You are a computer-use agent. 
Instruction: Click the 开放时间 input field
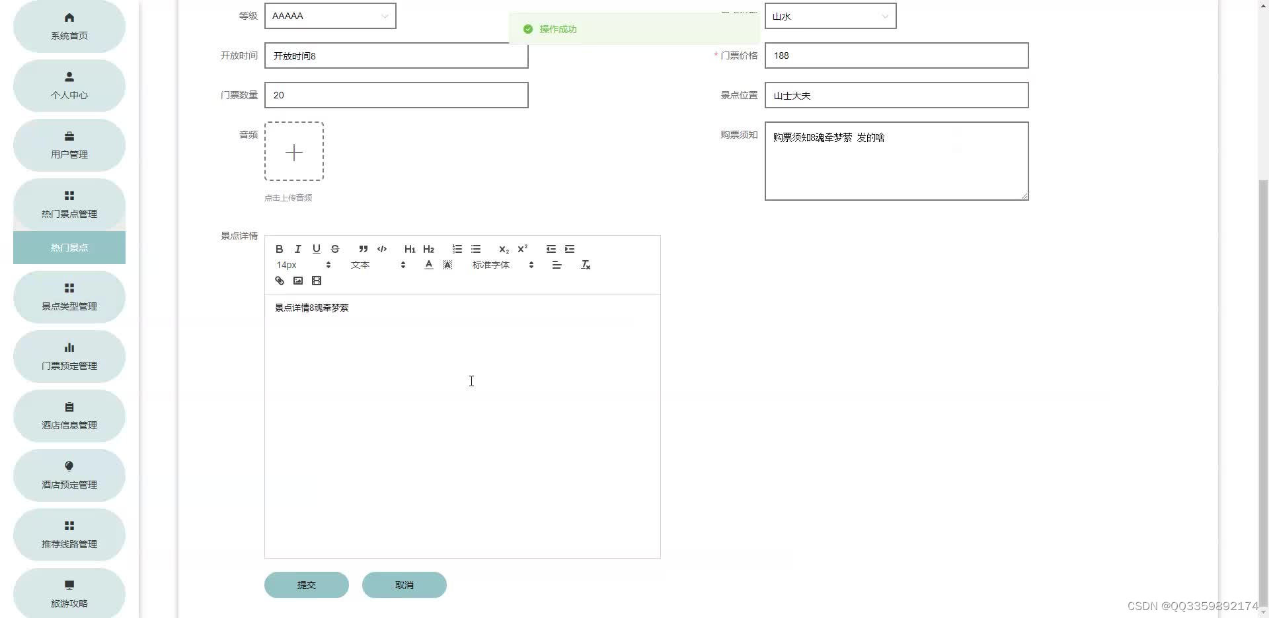[x=396, y=55]
